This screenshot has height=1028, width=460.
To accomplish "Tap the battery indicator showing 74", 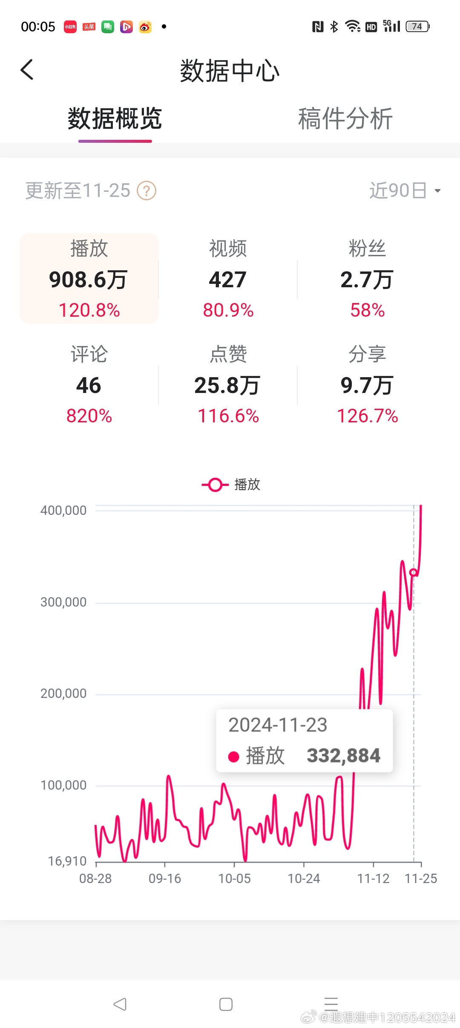I will pyautogui.click(x=418, y=26).
